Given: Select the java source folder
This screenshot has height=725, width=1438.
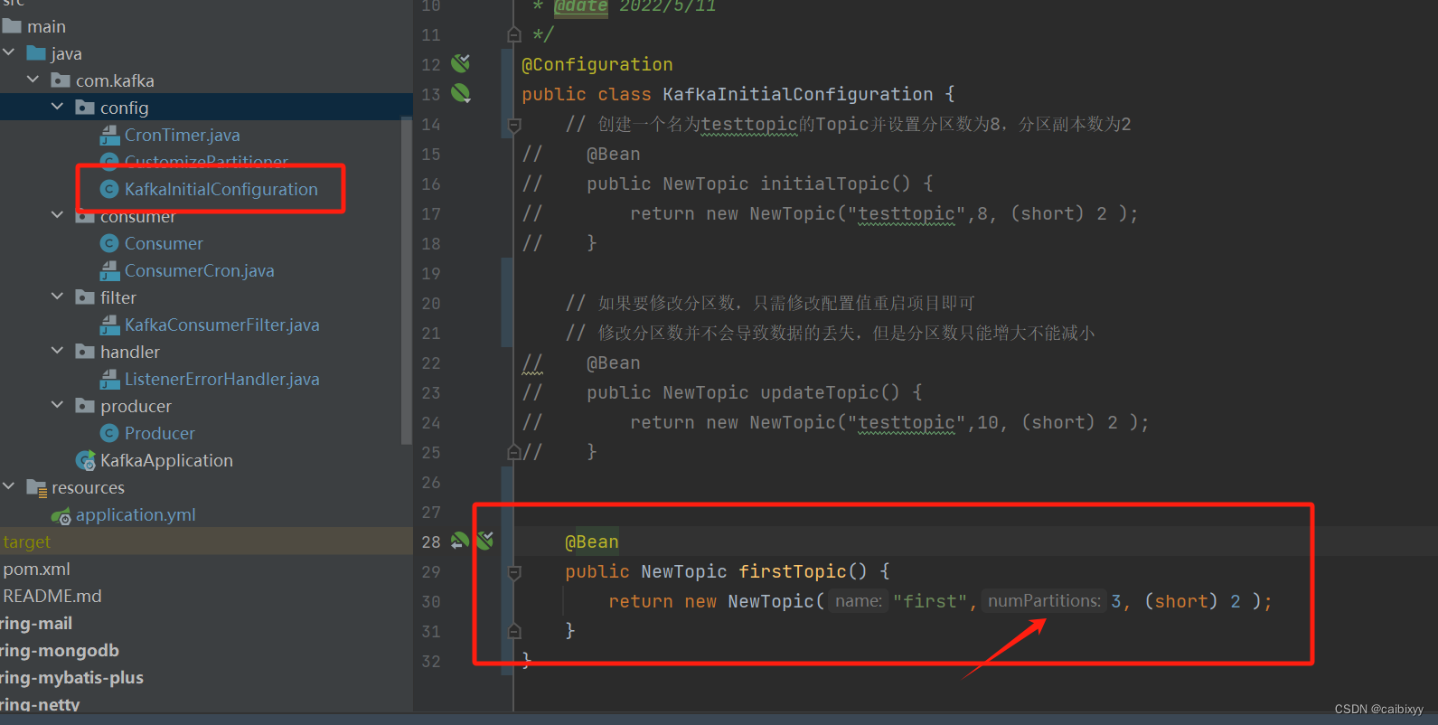Looking at the screenshot, I should pos(66,53).
